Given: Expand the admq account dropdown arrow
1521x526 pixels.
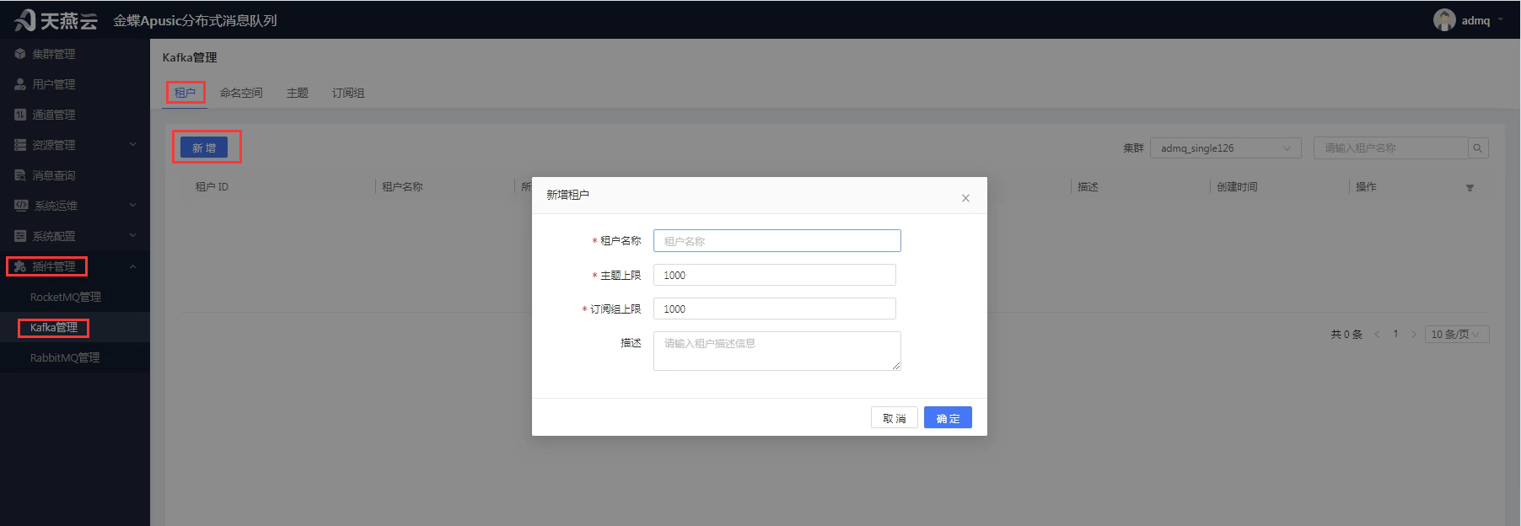Looking at the screenshot, I should [1501, 20].
